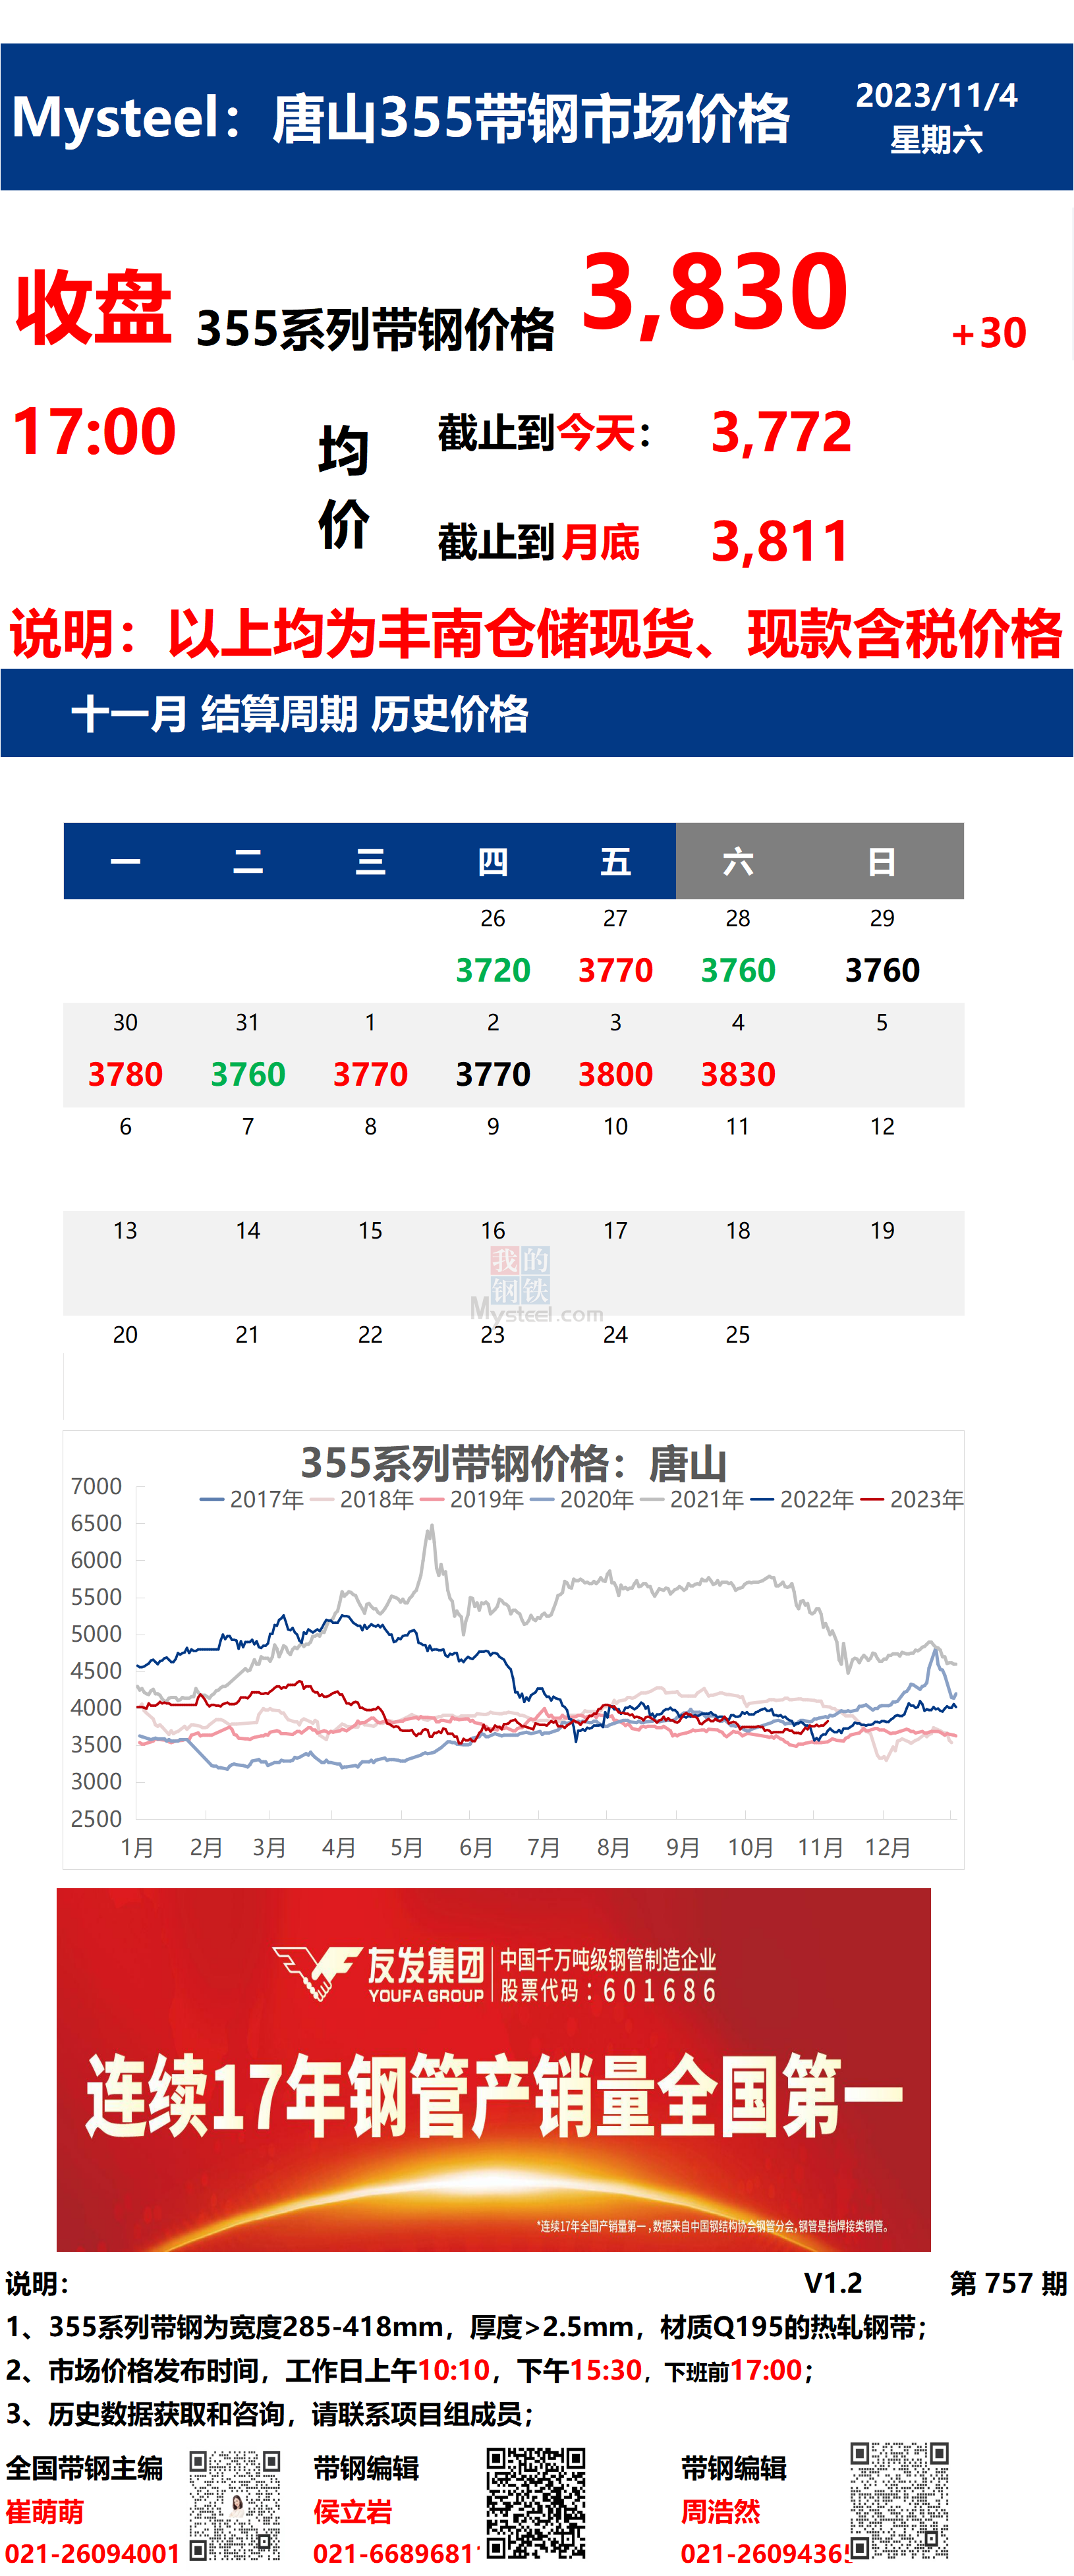
Task: Click the price 3720 under date 26
Action: click(493, 970)
